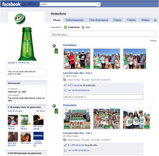Select Publicación share option
Screen dimensions: 159x156
point(74,27)
